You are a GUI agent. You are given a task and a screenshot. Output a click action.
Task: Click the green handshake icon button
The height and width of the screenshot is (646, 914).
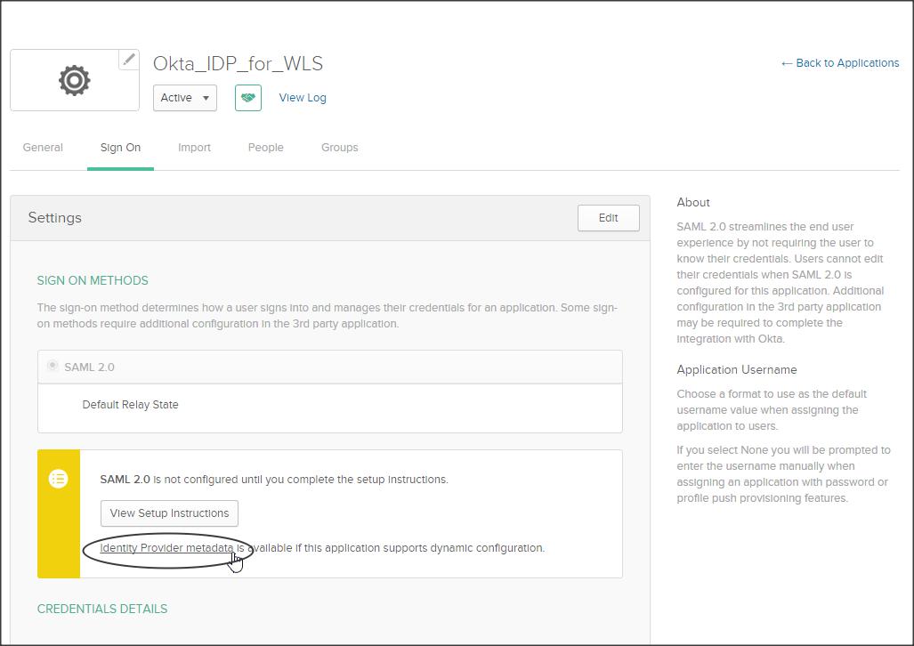[248, 98]
